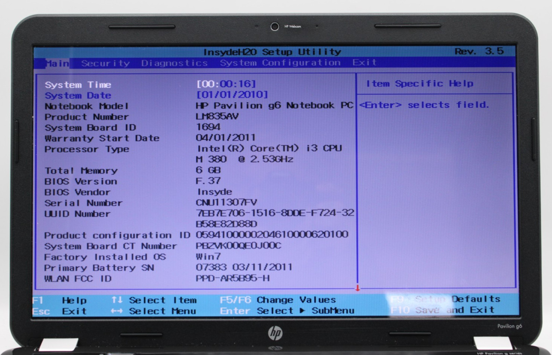Viewport: 552px width, 355px height.
Task: Open the Security tab
Action: (x=106, y=63)
